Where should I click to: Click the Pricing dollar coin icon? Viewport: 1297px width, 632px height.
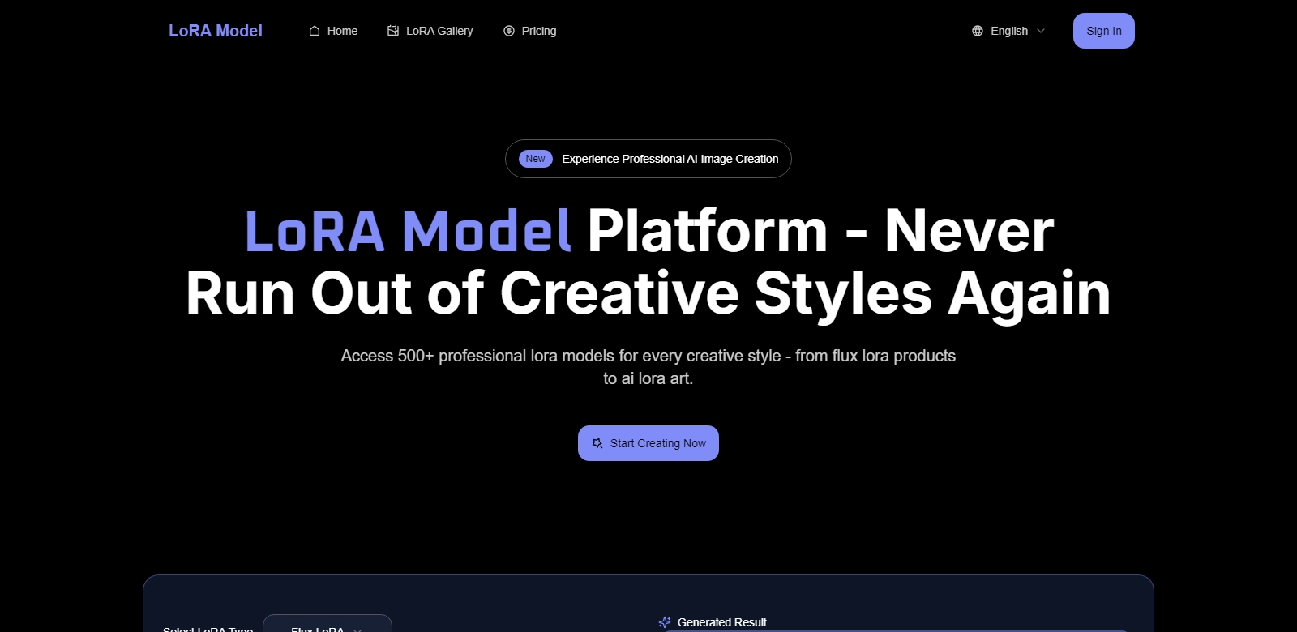click(509, 31)
